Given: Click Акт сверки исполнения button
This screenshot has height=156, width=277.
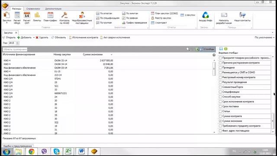Looking at the screenshot, I should 115,38.
